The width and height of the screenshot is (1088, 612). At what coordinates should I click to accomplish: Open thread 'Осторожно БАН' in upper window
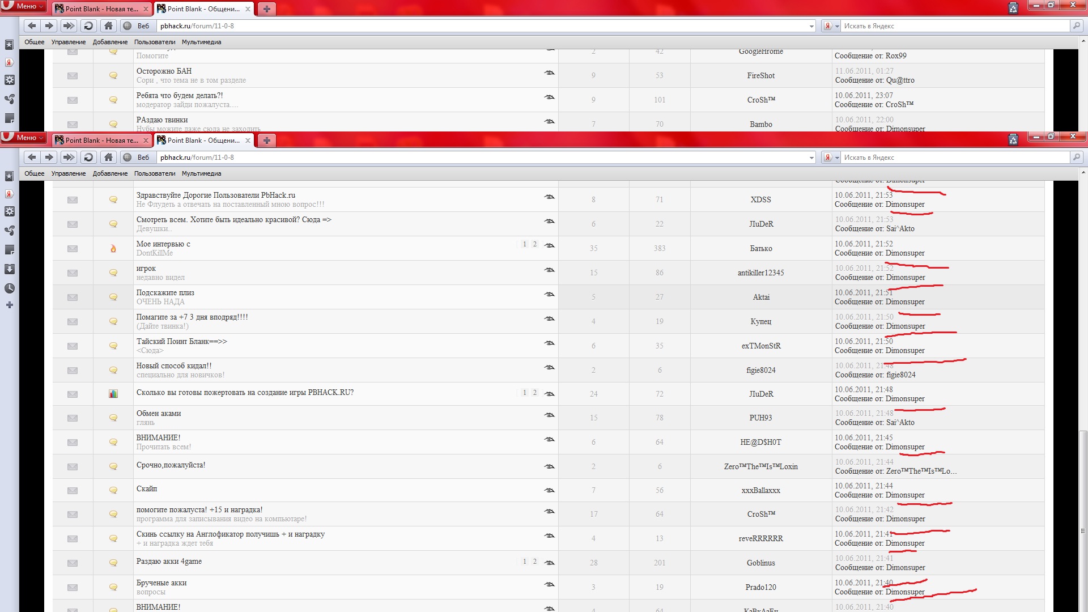164,71
